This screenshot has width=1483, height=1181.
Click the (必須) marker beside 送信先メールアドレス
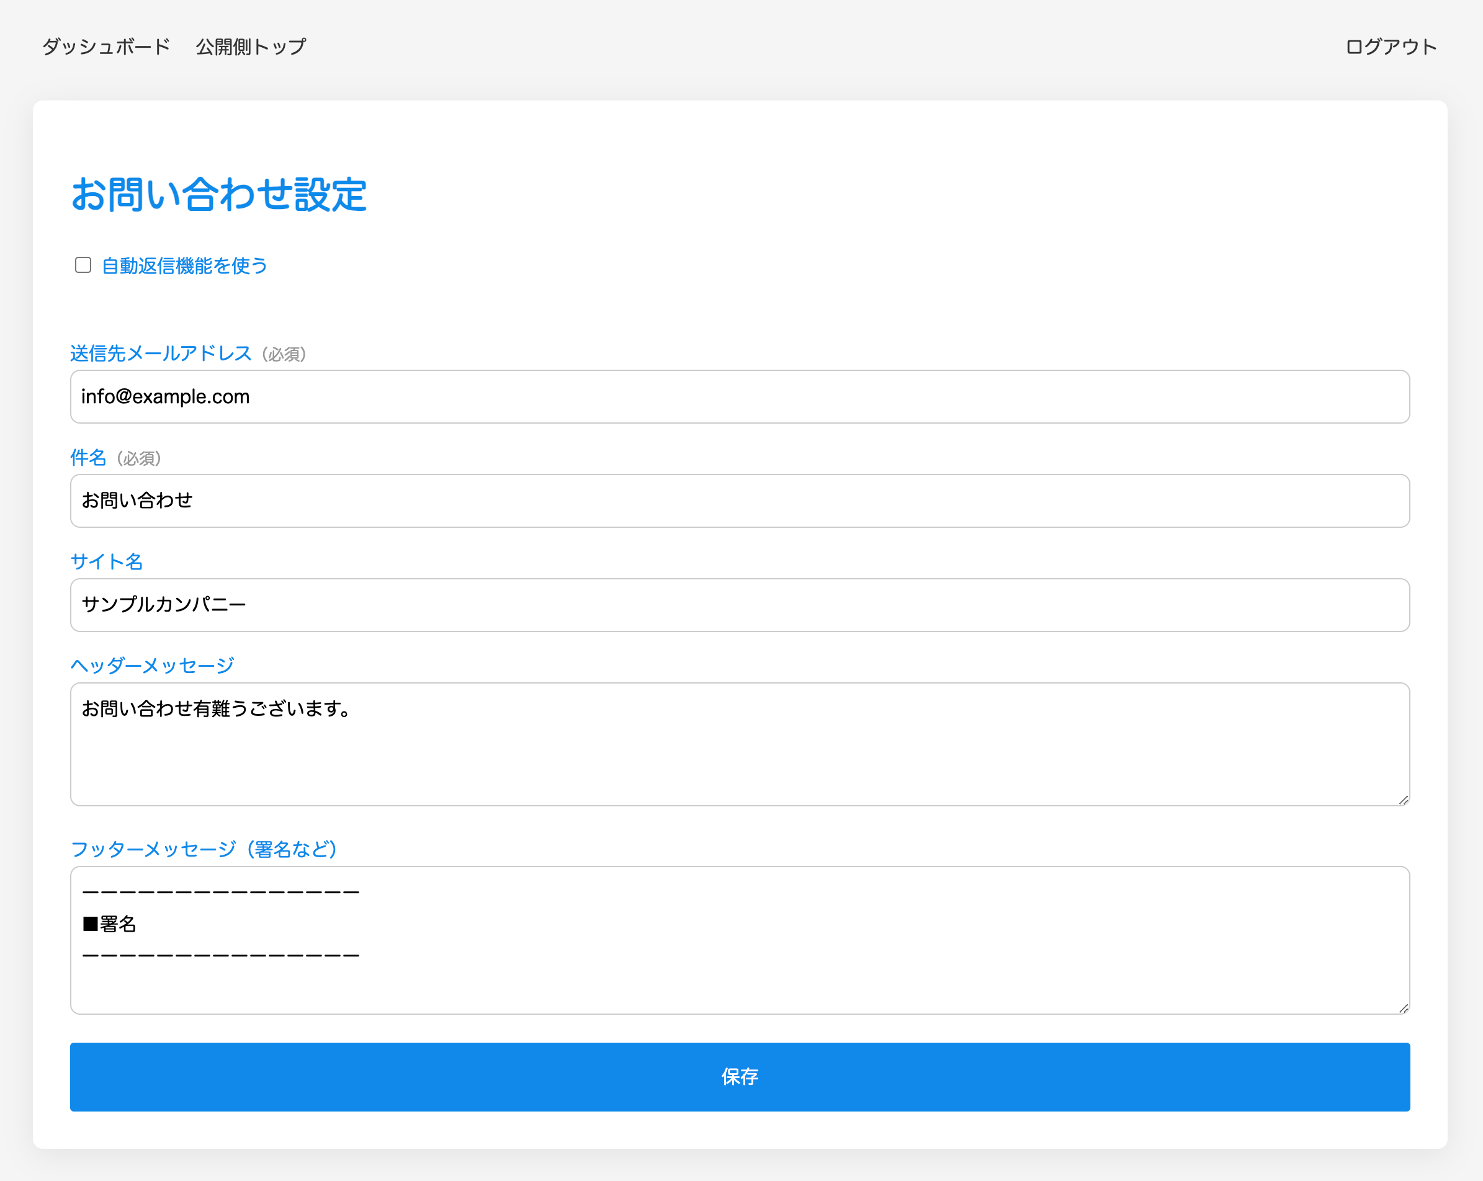pos(284,355)
